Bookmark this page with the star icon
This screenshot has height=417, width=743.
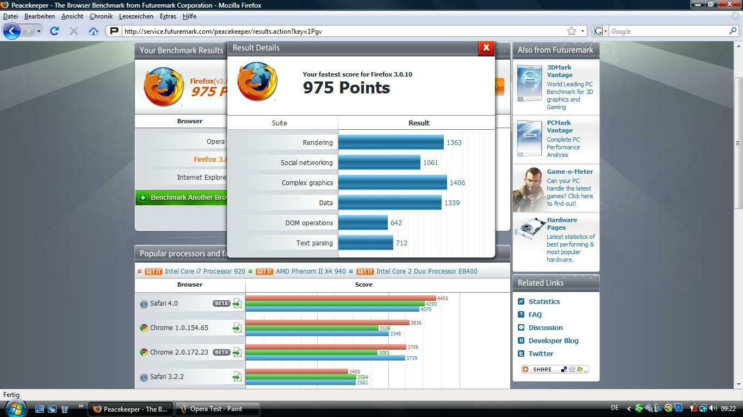pos(572,31)
